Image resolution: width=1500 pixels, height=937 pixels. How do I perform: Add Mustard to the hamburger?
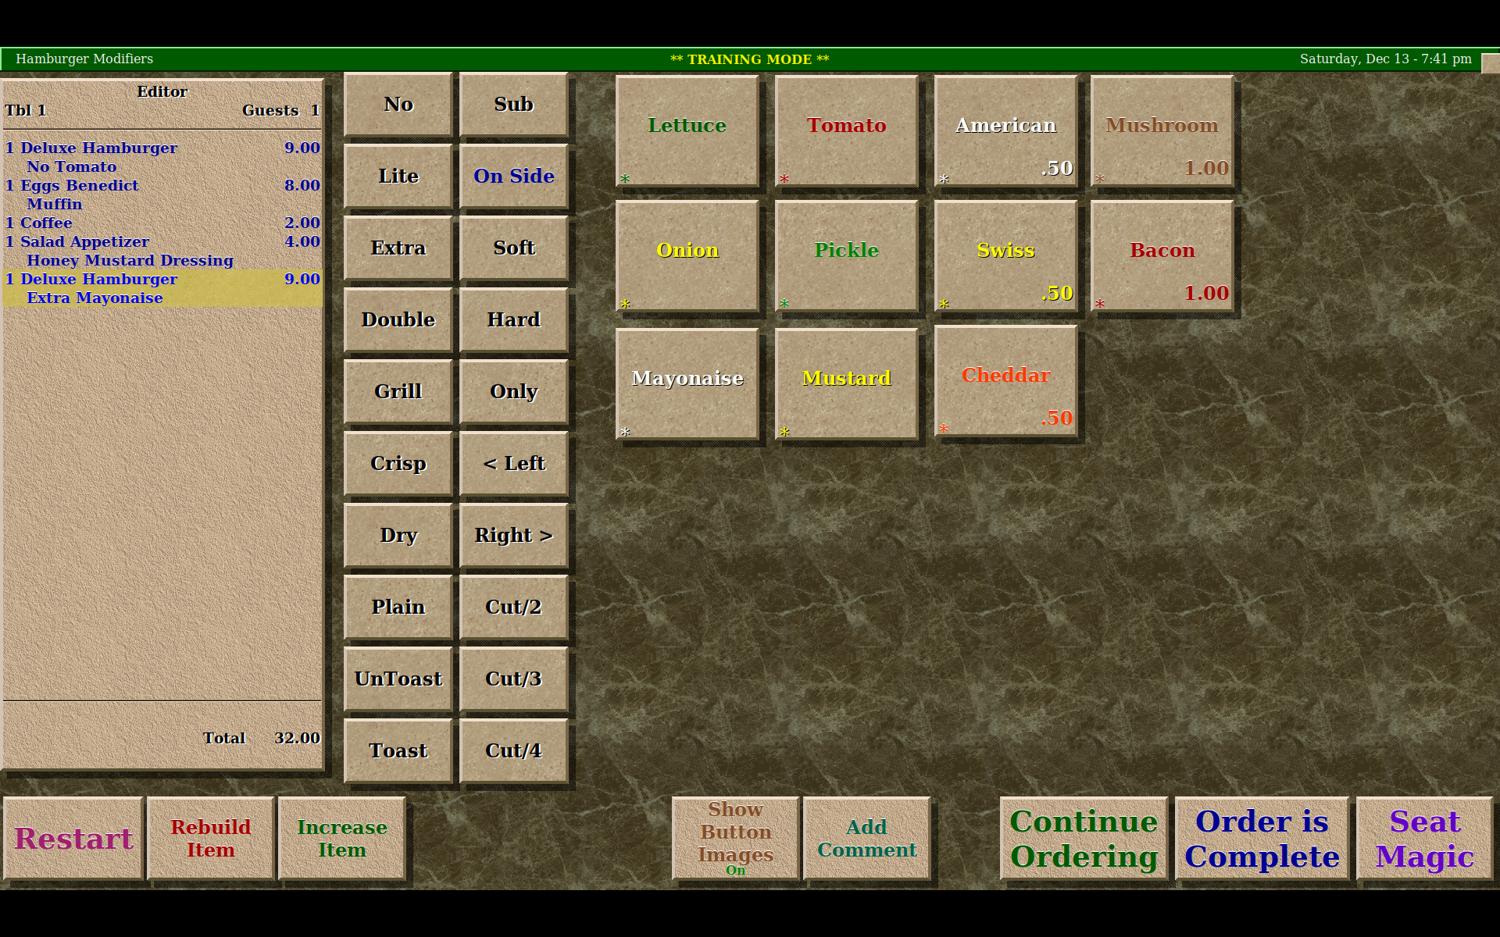pyautogui.click(x=846, y=381)
